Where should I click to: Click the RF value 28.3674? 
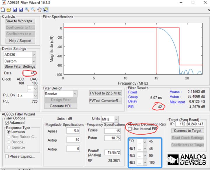point(114,160)
